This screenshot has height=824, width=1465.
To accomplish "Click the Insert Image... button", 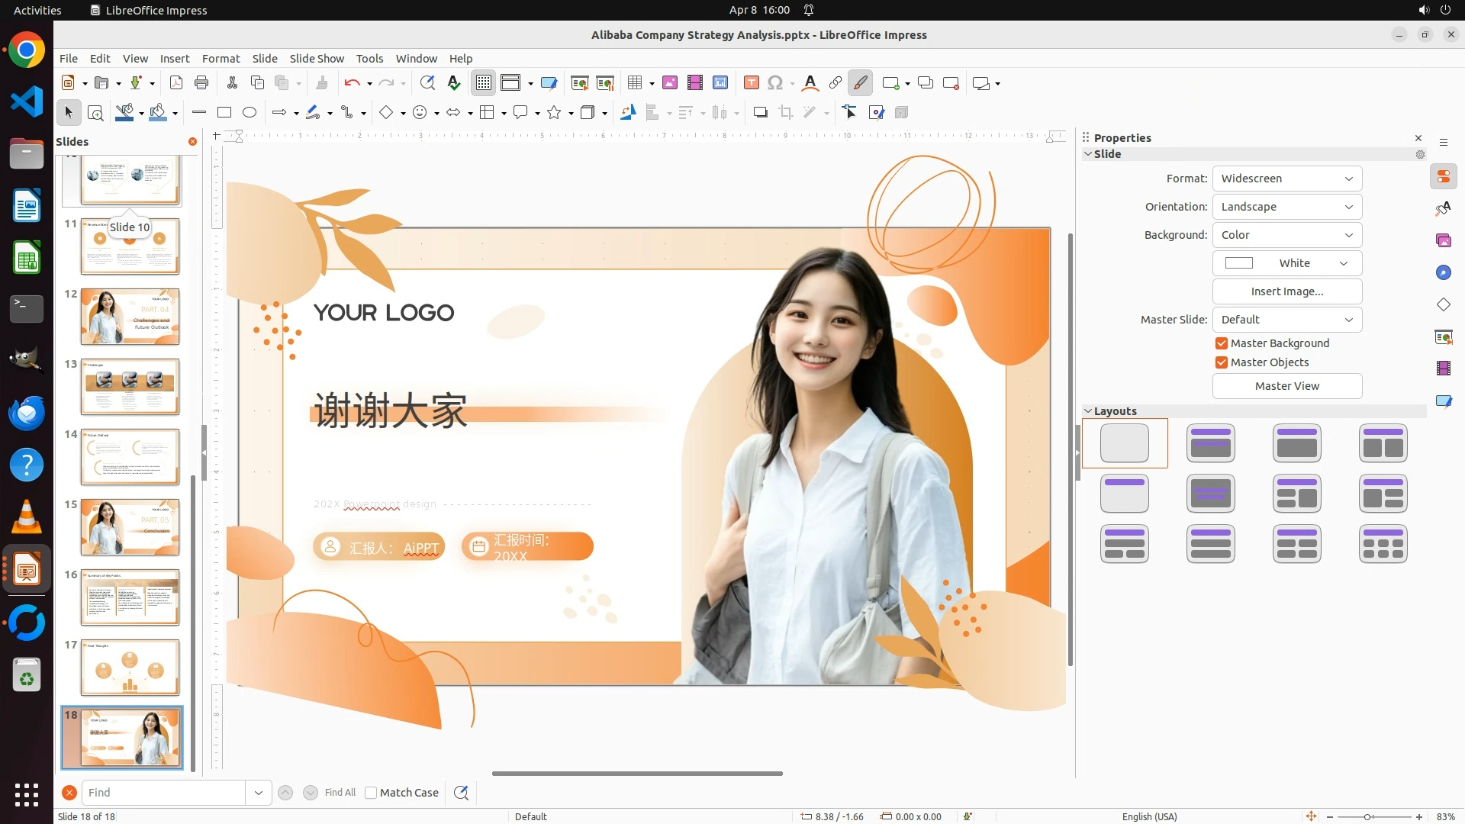I will (x=1286, y=291).
